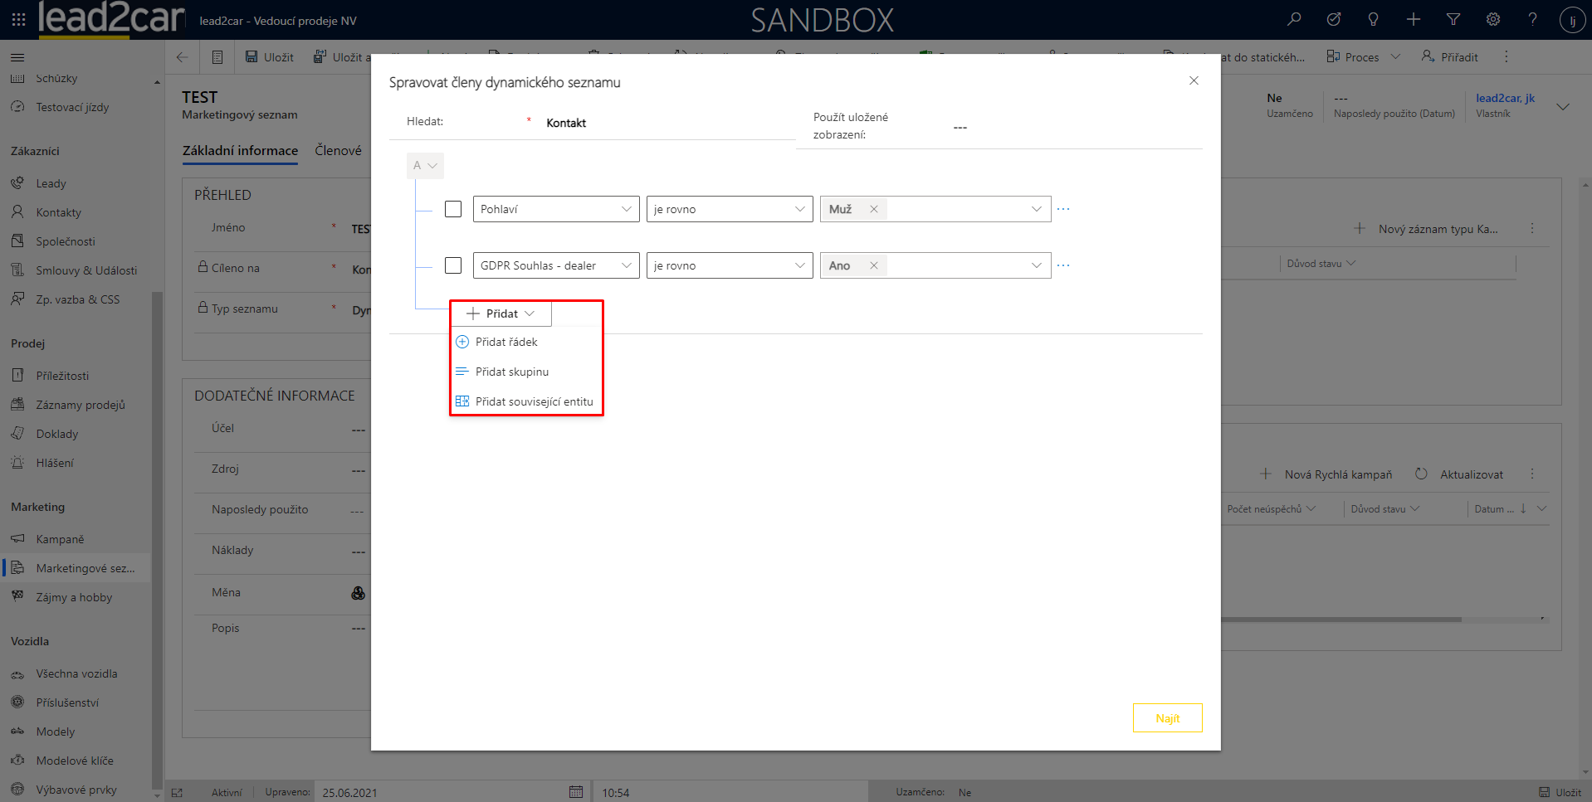The image size is (1592, 802).
Task: Switch to the Členové tab
Action: tap(338, 150)
